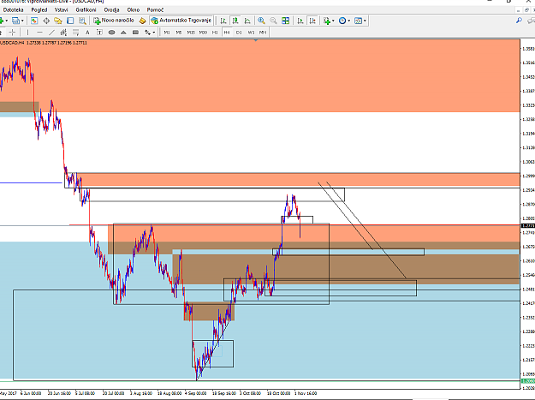
Task: Select the D1 timeframe
Action: point(239,33)
